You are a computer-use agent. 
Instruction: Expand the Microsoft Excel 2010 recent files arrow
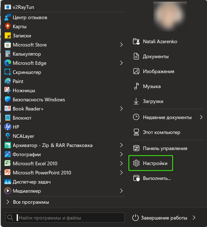pos(121,163)
